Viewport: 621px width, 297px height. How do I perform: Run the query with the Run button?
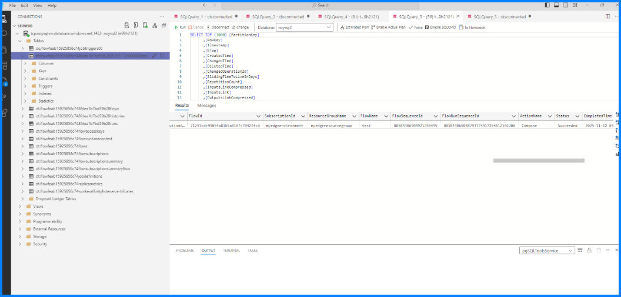pos(180,27)
